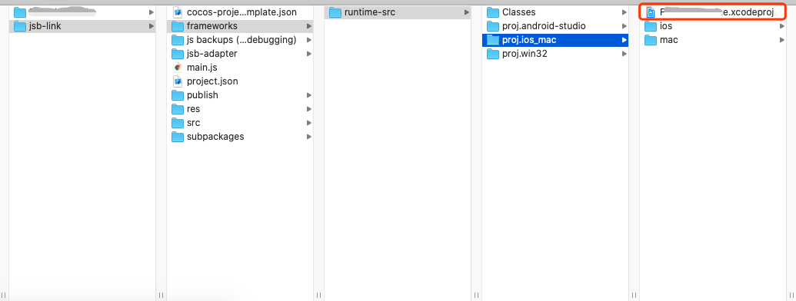Expand subpackages folder arrow

click(309, 137)
